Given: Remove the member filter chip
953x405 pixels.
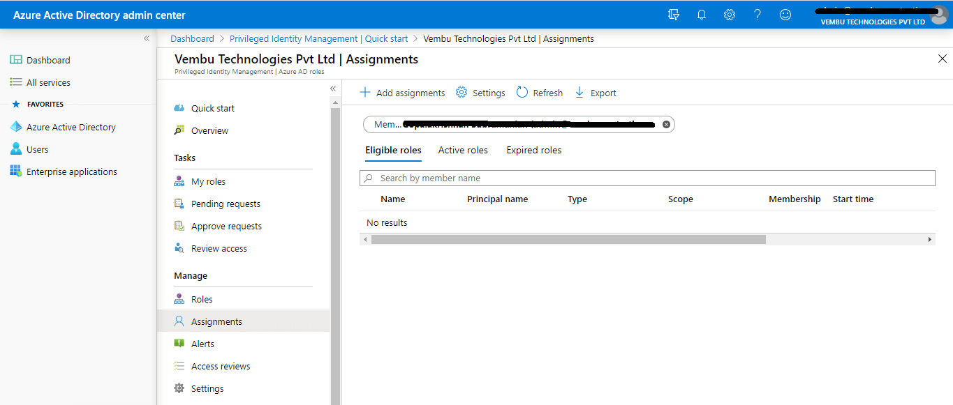Looking at the screenshot, I should click(x=666, y=125).
